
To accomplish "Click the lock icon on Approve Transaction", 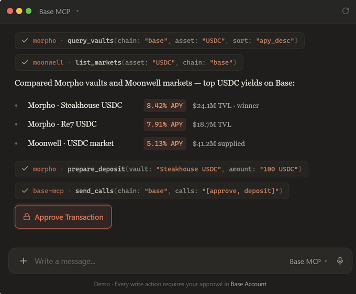I will pos(27,217).
